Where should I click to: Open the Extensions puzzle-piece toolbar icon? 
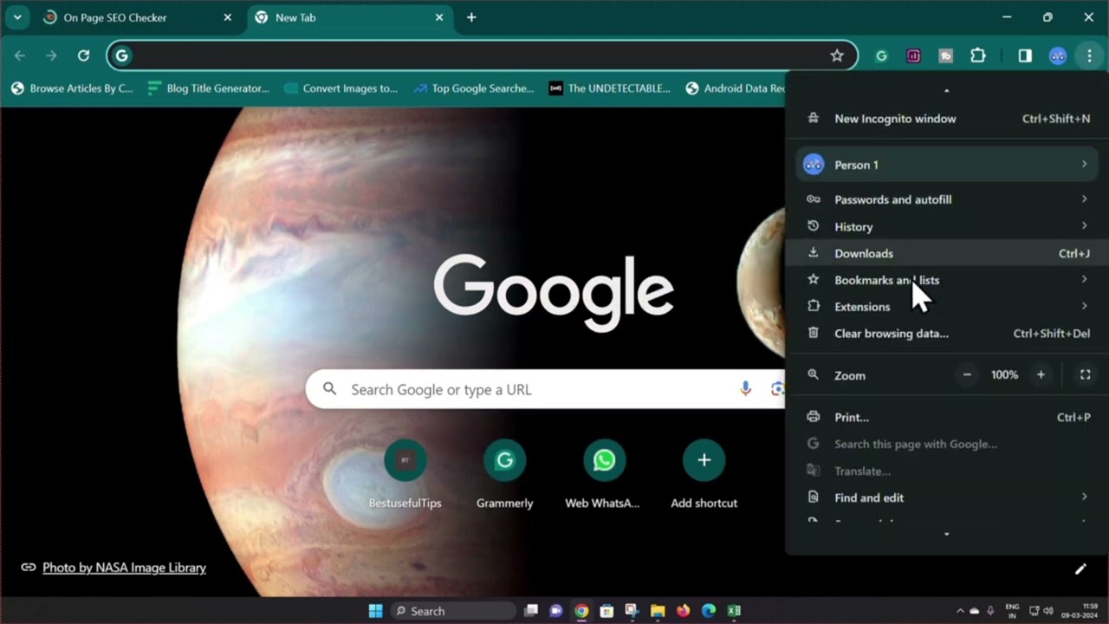pos(978,55)
